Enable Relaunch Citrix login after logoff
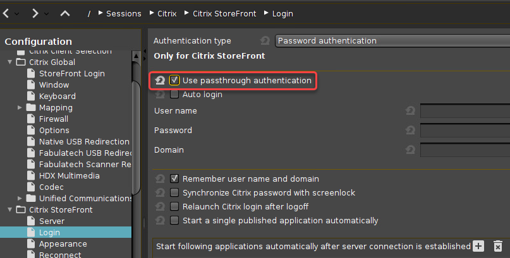Image resolution: width=510 pixels, height=258 pixels. coord(174,207)
